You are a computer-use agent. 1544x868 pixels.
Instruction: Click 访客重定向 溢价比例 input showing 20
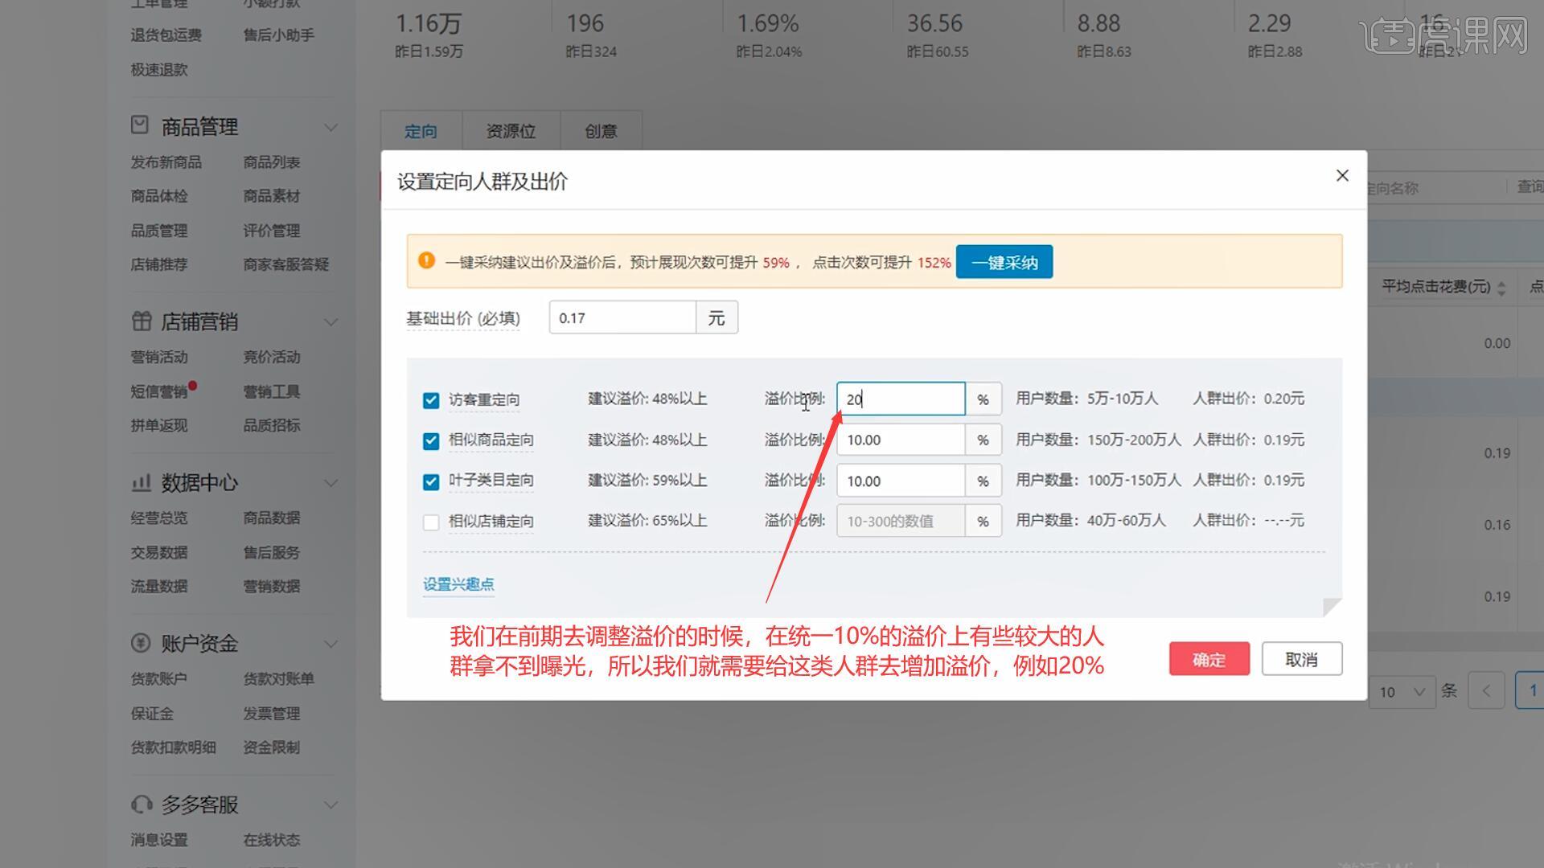tap(901, 399)
